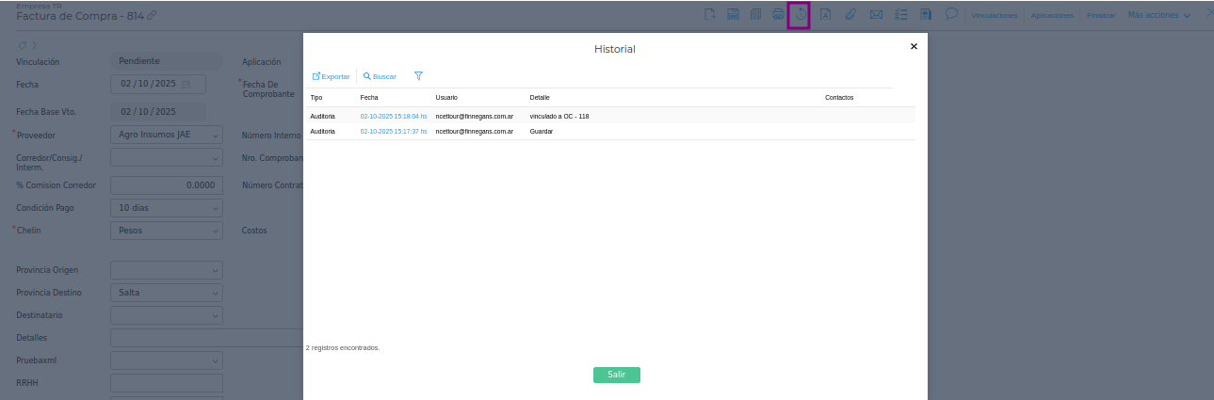Click the % Comision Corredor input field
The height and width of the screenshot is (400, 1214).
coord(167,185)
